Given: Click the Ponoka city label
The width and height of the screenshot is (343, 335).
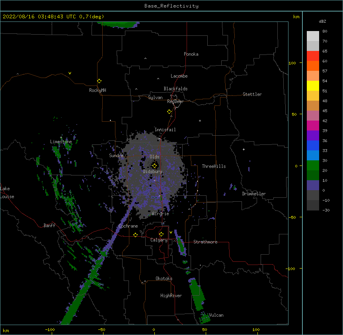Looking at the screenshot, I should coord(191,54).
